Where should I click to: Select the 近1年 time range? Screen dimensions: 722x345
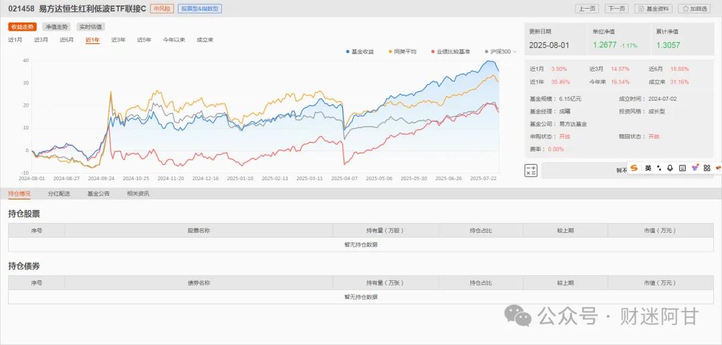tap(92, 40)
